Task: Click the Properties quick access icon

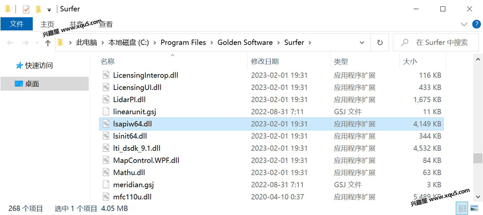Action: coord(26,9)
